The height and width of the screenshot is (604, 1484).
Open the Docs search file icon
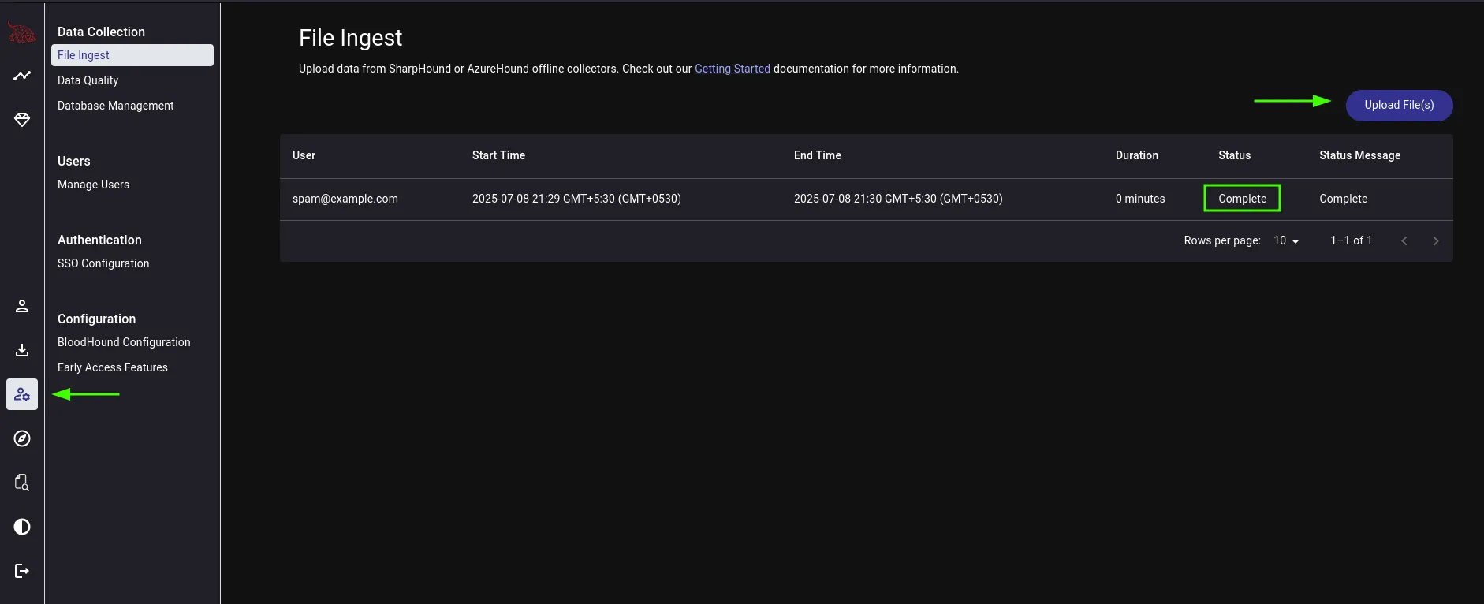[22, 483]
